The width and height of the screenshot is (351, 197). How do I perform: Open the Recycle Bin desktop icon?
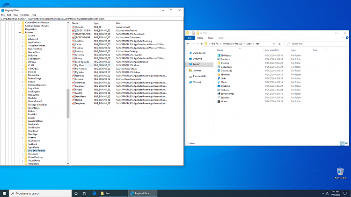click(340, 173)
